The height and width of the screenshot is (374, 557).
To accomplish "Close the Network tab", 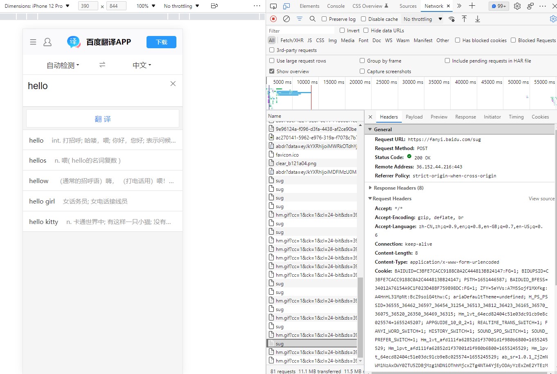I will tap(448, 6).
